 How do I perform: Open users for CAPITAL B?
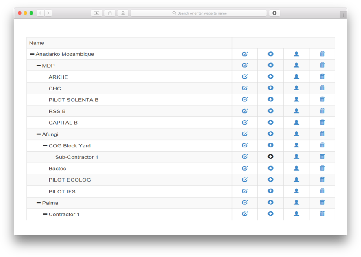[296, 122]
